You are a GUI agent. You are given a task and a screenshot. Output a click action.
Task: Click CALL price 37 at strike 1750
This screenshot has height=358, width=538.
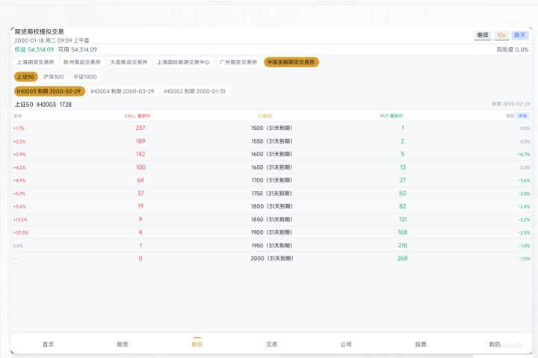140,194
